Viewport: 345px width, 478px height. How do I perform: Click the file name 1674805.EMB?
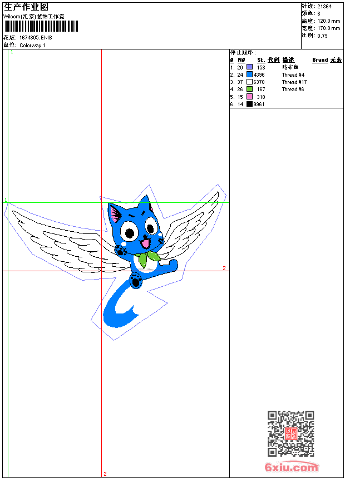[x=36, y=37]
